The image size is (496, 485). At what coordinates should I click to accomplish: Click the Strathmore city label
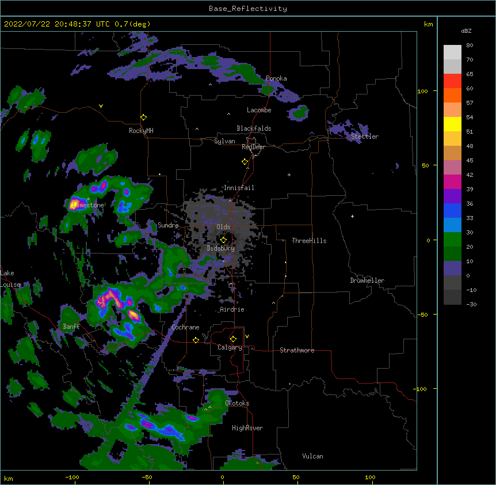coord(297,350)
